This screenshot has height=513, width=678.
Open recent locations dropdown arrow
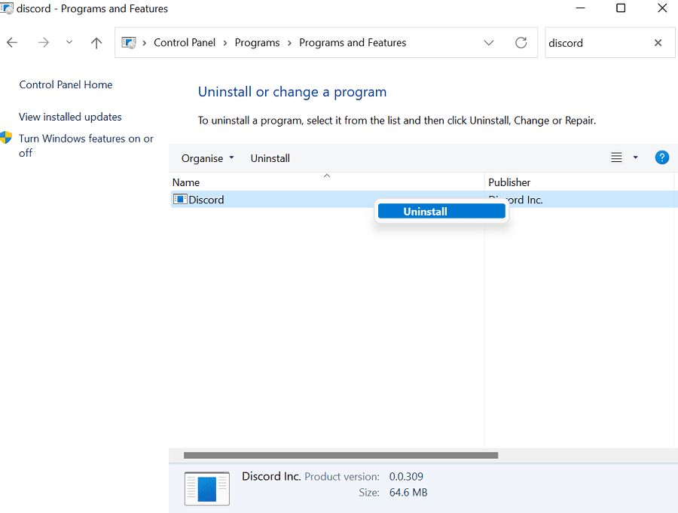tap(69, 43)
